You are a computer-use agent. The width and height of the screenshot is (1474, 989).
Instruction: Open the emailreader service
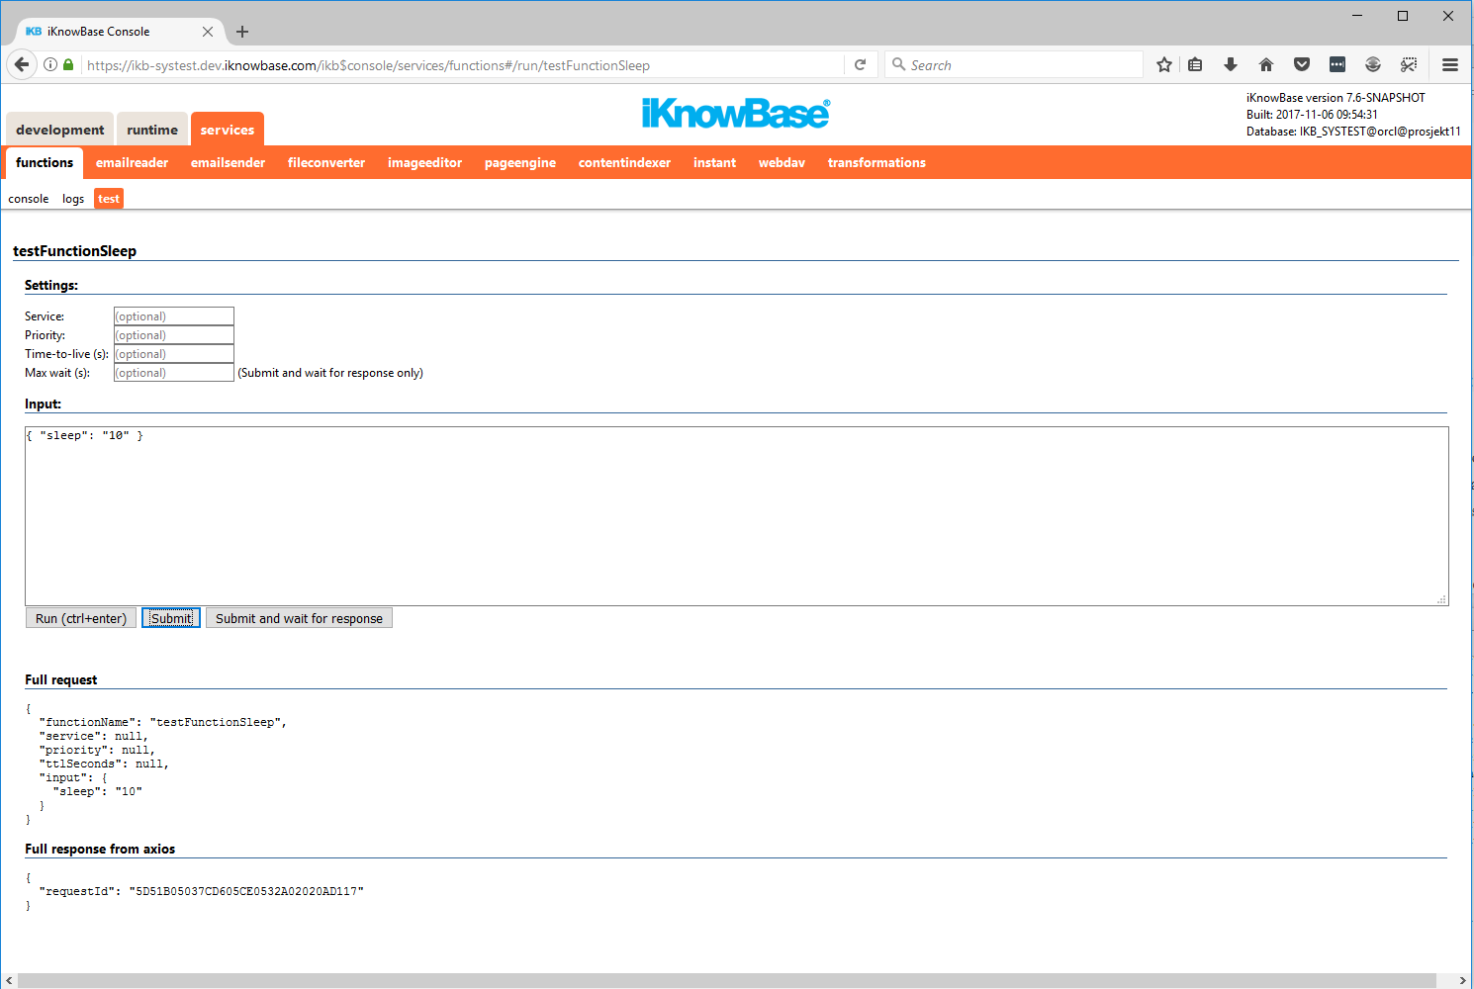tap(132, 163)
